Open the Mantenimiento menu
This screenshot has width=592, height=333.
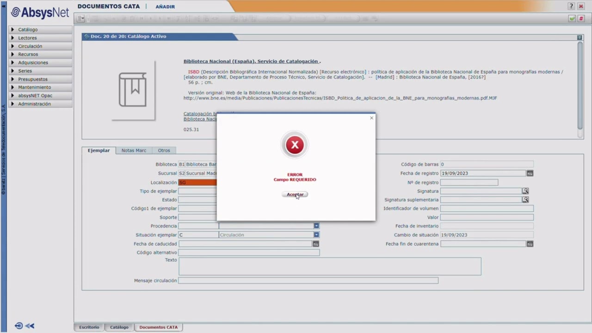point(41,87)
